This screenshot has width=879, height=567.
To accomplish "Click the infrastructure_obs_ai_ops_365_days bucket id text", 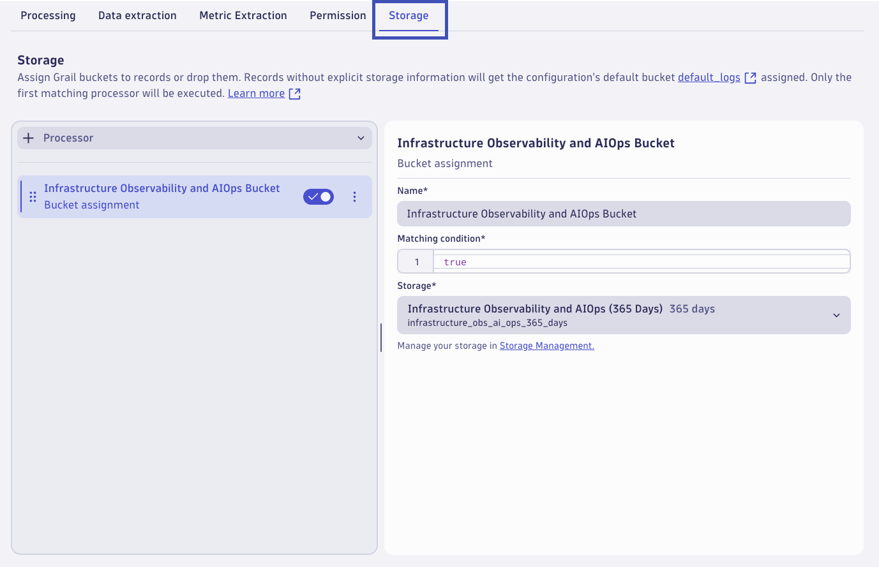I will 488,323.
